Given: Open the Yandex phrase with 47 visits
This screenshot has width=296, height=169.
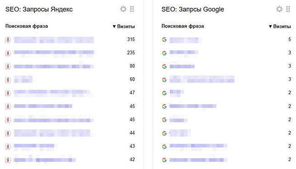Looking at the screenshot, I should 54,93.
